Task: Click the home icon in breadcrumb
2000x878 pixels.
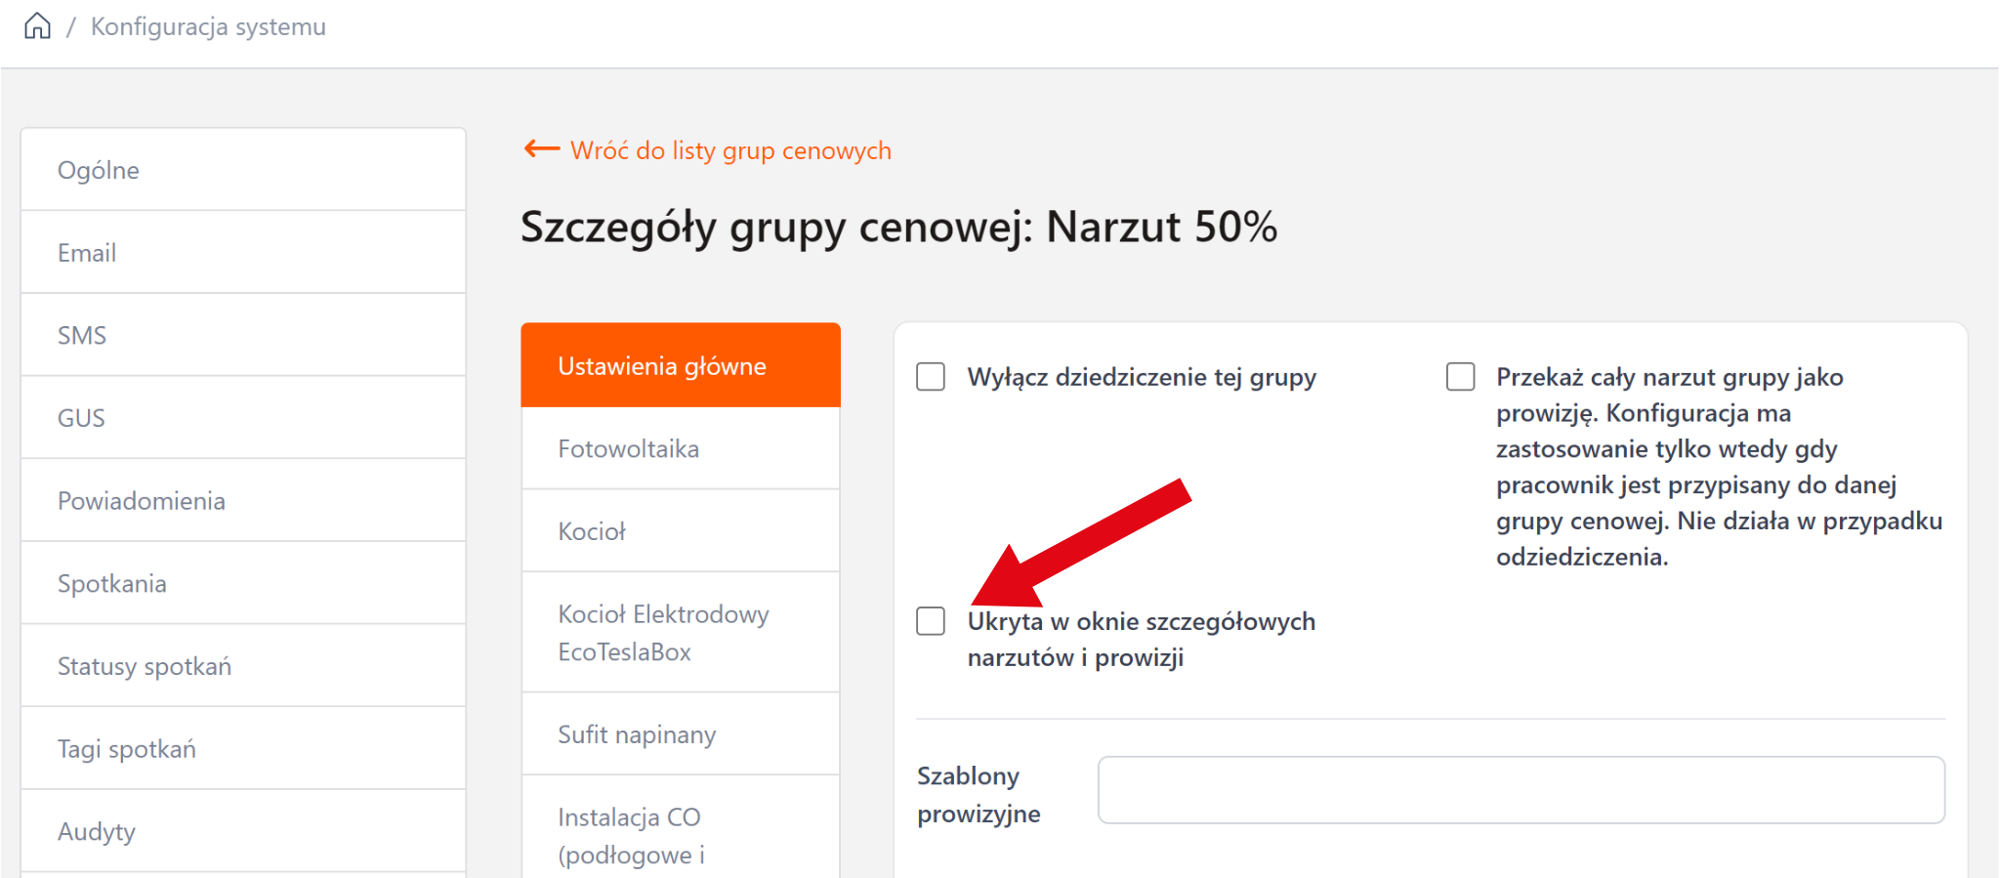Action: point(37,26)
